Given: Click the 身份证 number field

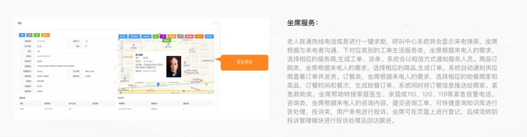Looking at the screenshot, I should click(75, 56).
